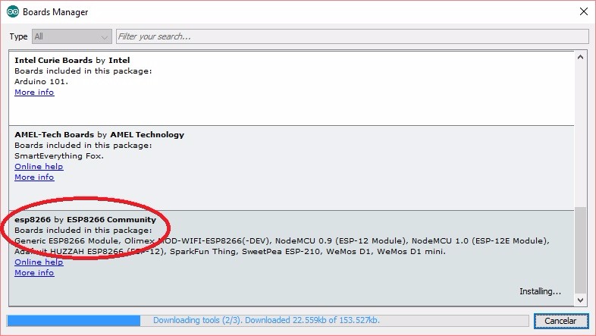The height and width of the screenshot is (336, 596).
Task: Focus the Filter your search field
Action: [x=353, y=36]
